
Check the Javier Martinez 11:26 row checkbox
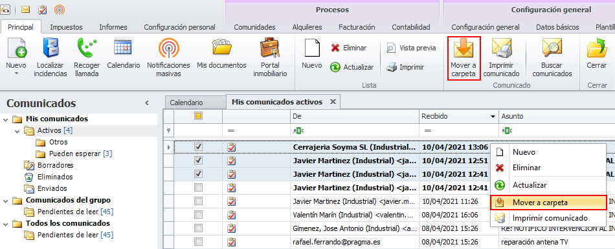[x=199, y=201]
